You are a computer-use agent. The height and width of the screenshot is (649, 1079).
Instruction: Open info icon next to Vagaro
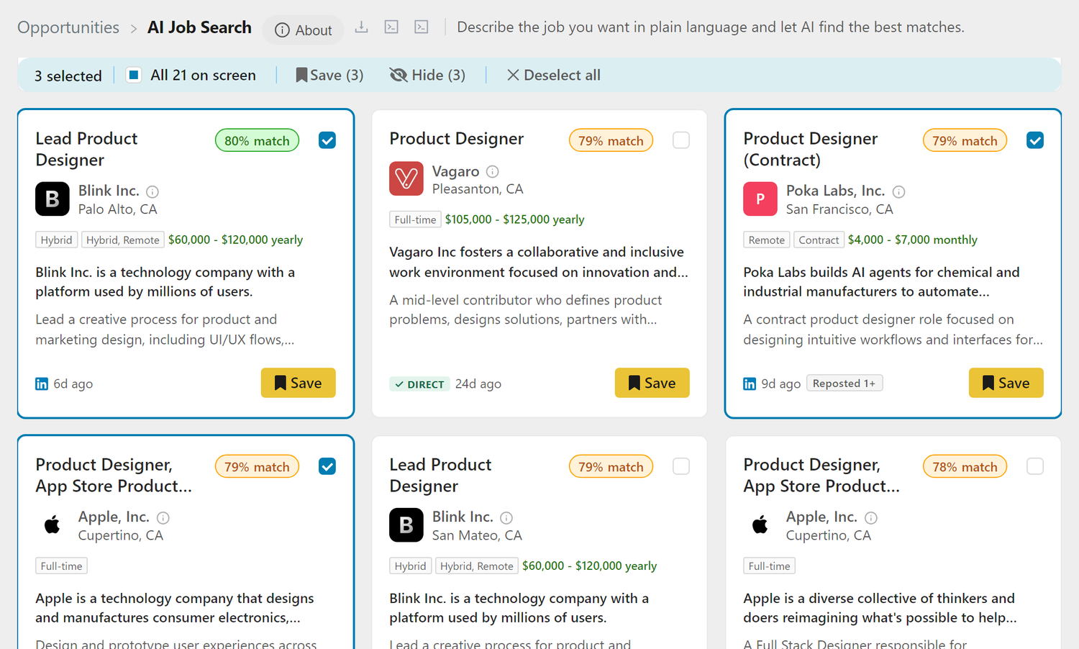pos(493,171)
